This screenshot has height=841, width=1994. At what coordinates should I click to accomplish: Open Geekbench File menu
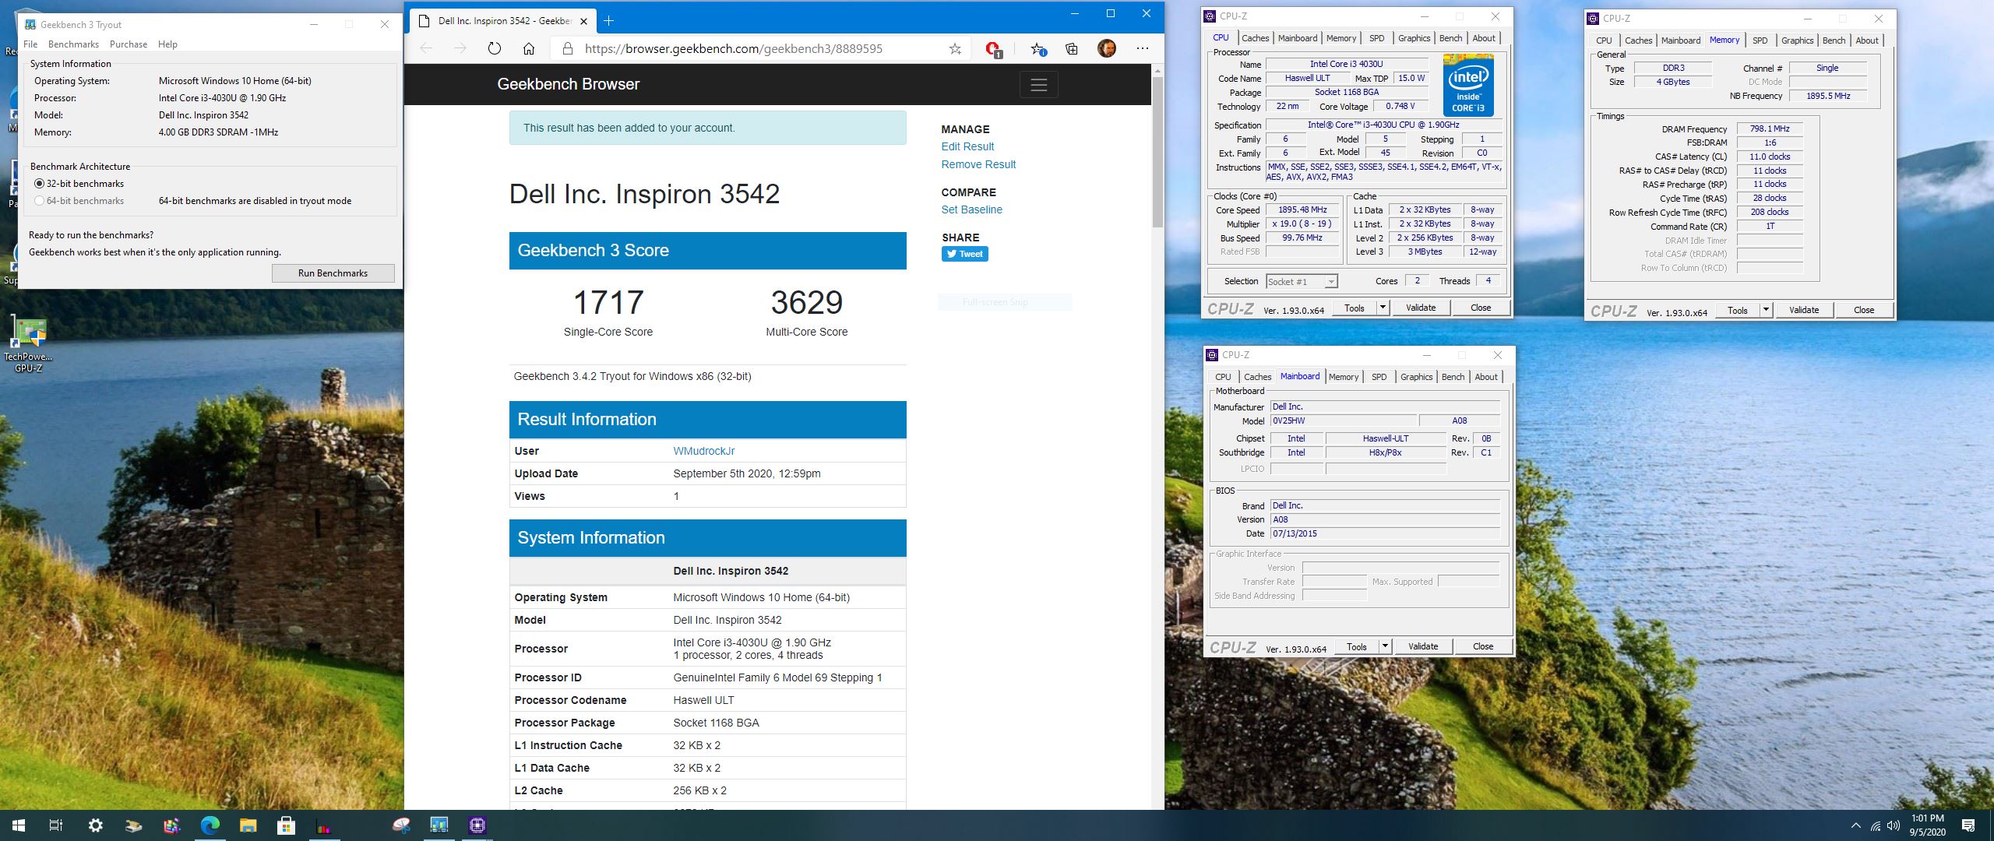30,44
